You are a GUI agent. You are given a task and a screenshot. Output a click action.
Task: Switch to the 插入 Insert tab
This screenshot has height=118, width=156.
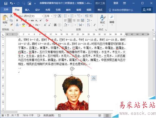[x=27, y=10]
